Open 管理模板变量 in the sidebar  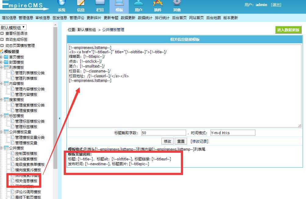(x=26, y=143)
